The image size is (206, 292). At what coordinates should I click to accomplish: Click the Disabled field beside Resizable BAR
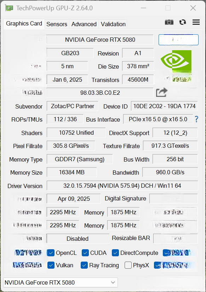[78, 239]
